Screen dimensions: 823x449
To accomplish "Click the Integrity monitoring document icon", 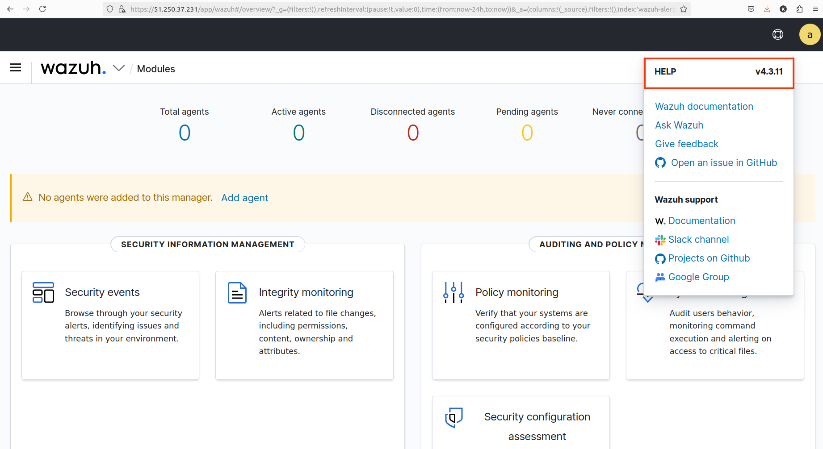I will [237, 293].
